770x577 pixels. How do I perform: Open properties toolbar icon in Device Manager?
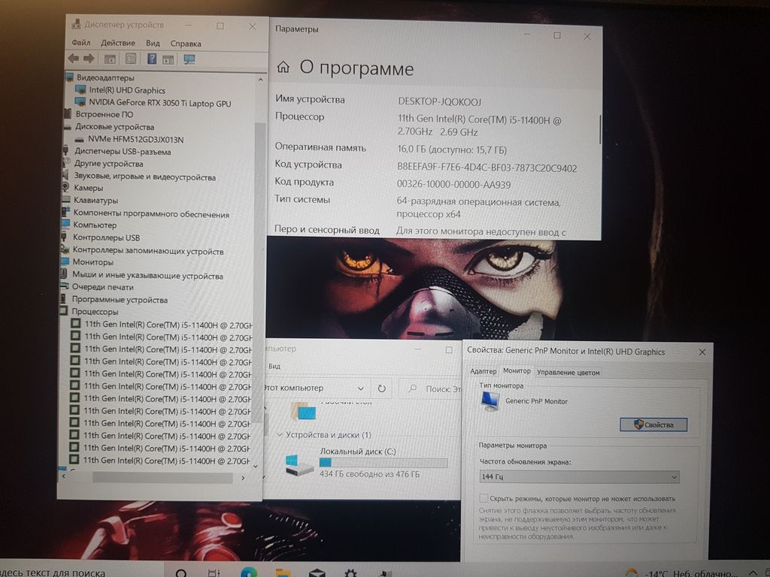pos(131,59)
